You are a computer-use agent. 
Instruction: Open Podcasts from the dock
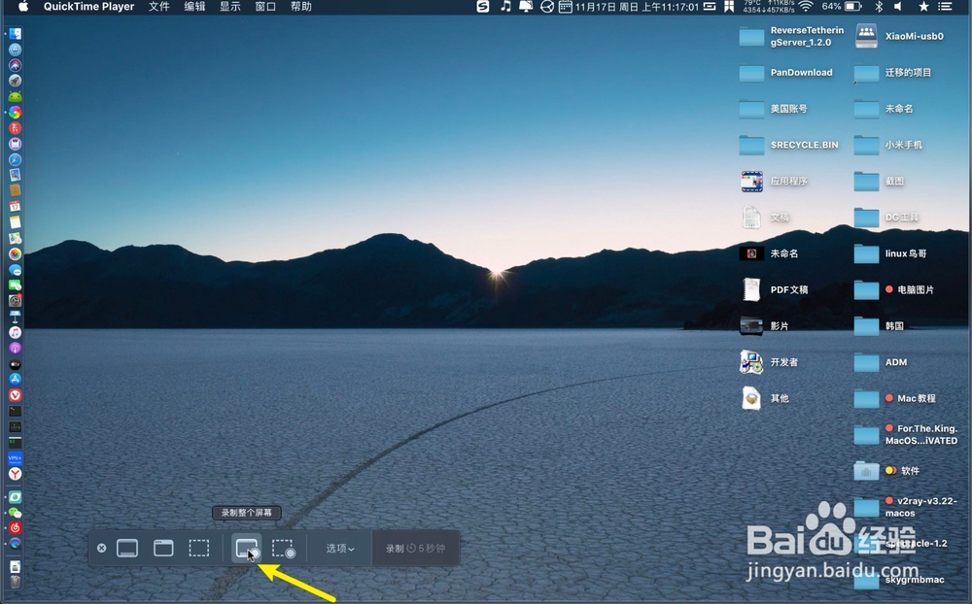(x=15, y=349)
